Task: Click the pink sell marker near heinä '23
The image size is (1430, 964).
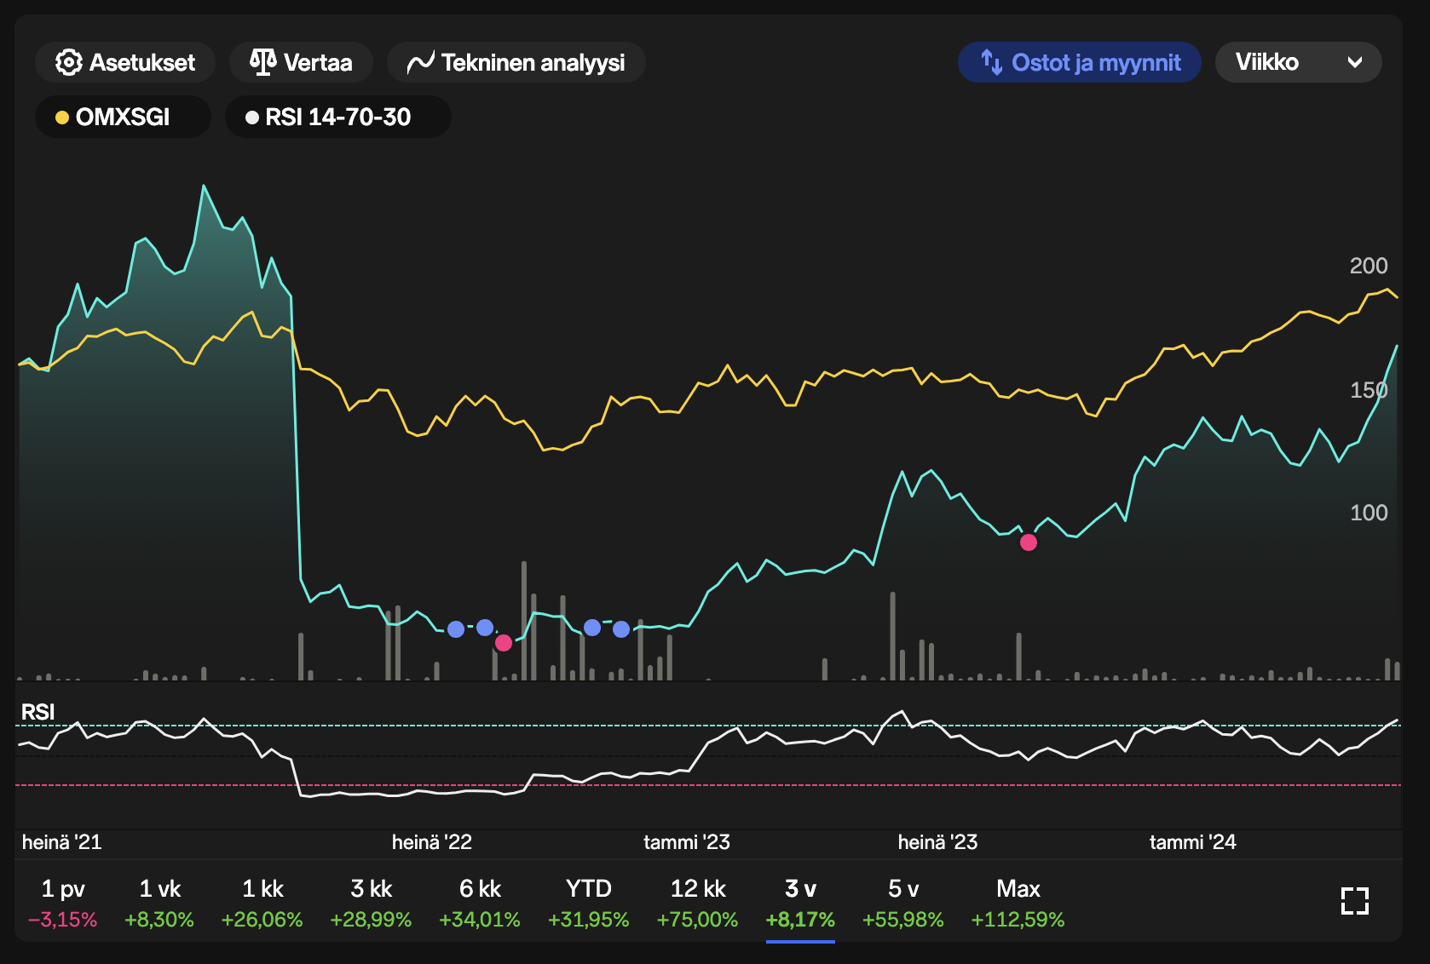Action: pos(1029,542)
